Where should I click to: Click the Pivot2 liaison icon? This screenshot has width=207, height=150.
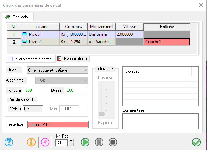[x=24, y=42]
